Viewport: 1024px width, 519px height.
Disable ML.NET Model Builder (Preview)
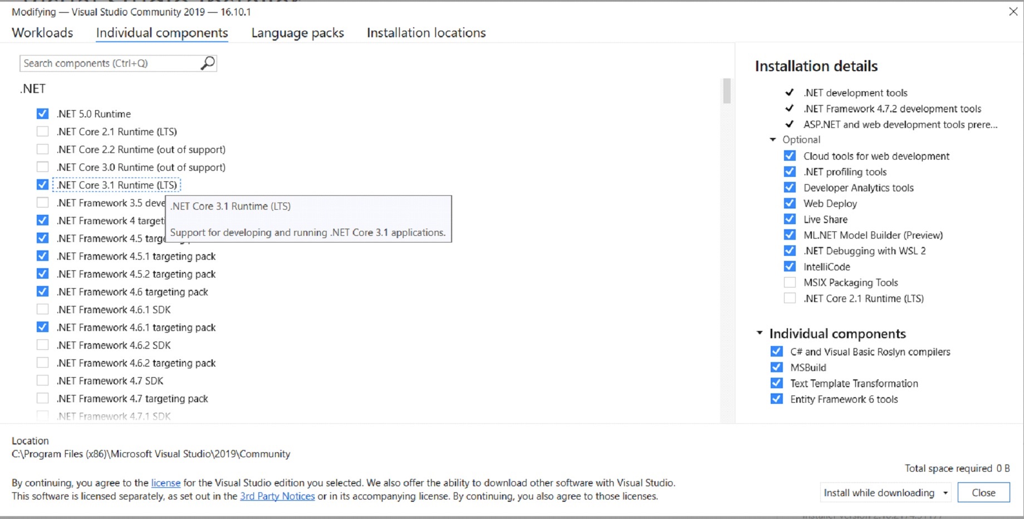tap(790, 235)
